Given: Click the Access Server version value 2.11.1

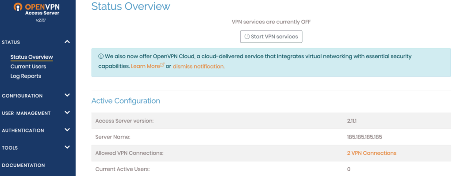Looking at the screenshot, I should coord(352,121).
